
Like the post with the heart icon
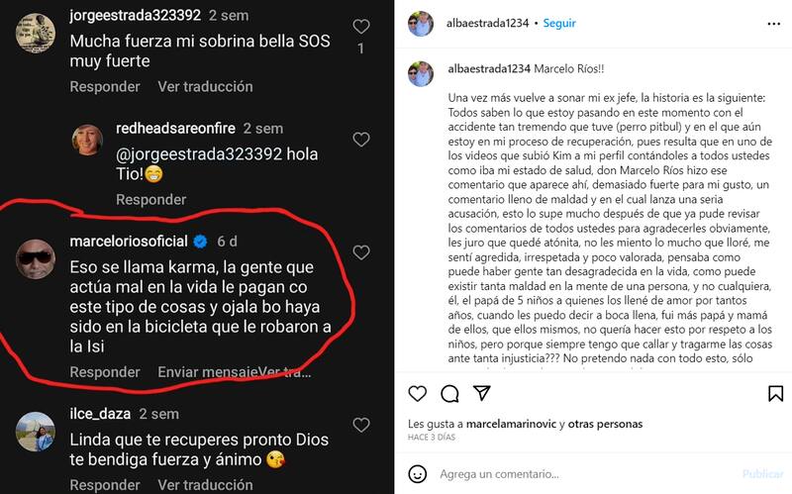point(417,393)
